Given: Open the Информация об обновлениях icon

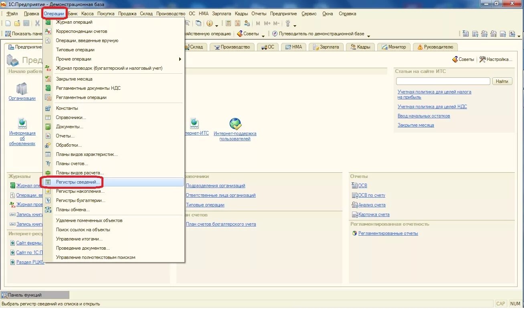Looking at the screenshot, I should point(22,123).
